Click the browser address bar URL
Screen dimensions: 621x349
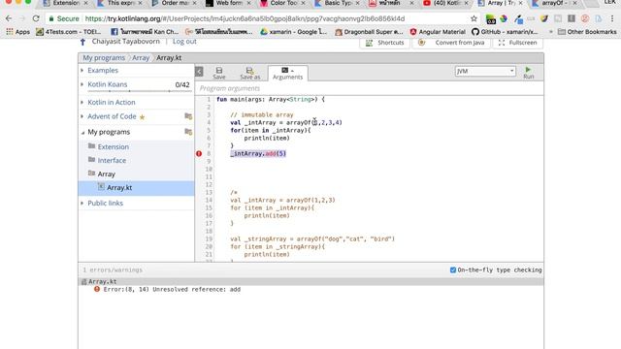pos(245,18)
